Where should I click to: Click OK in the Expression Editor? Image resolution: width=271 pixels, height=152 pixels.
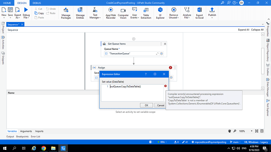coord(146,105)
